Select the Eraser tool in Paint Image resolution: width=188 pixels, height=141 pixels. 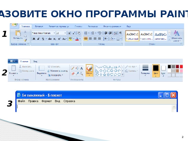point(73,73)
